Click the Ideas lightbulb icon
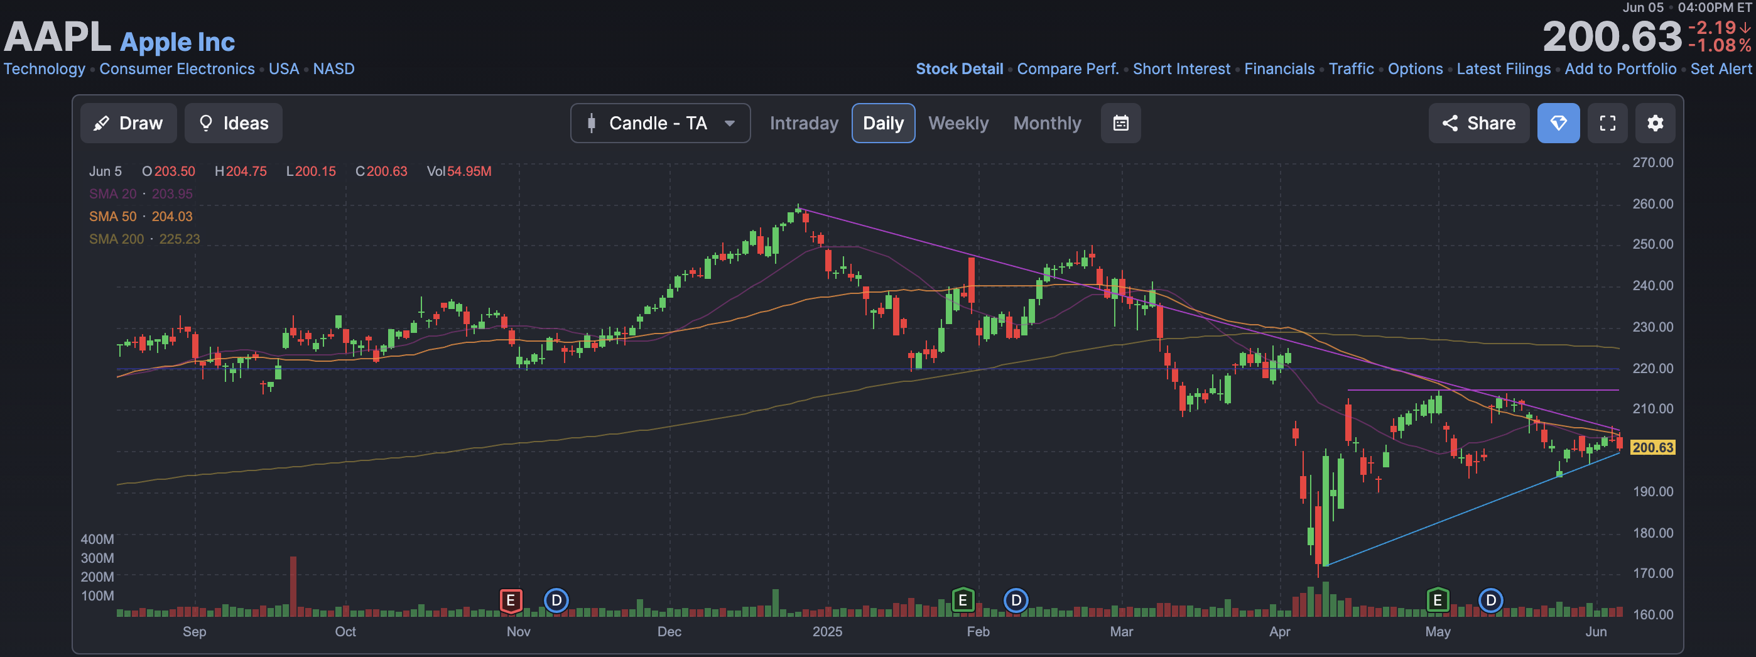 (x=205, y=123)
